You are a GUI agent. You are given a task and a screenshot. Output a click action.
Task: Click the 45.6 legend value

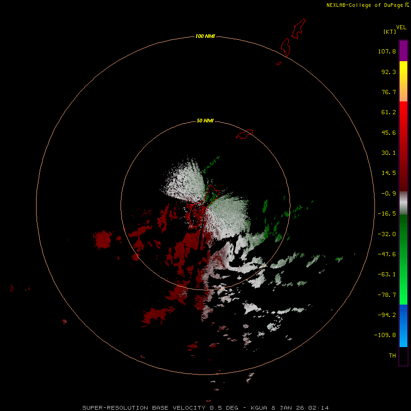point(389,132)
